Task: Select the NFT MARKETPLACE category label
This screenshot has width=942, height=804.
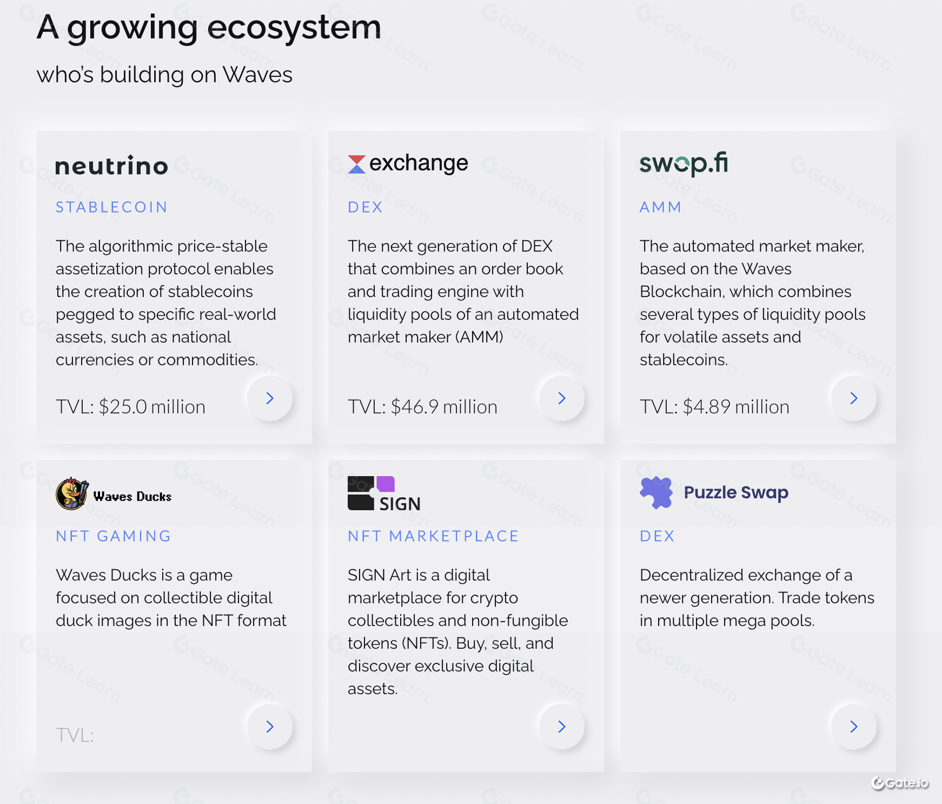Action: pyautogui.click(x=433, y=536)
